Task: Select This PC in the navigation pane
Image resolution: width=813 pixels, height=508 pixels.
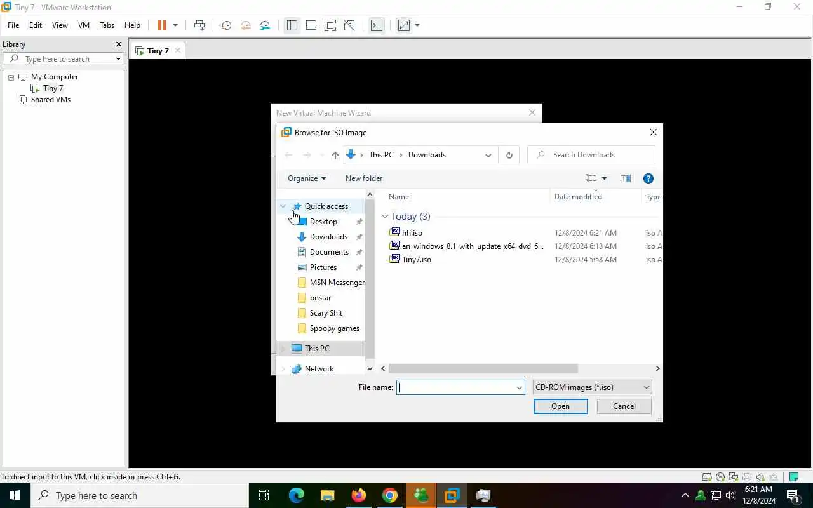Action: click(x=317, y=349)
